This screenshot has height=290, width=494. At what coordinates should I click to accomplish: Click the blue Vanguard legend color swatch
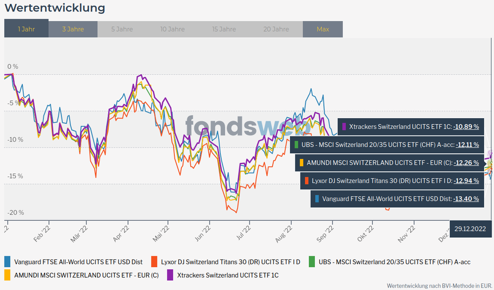[7, 262]
